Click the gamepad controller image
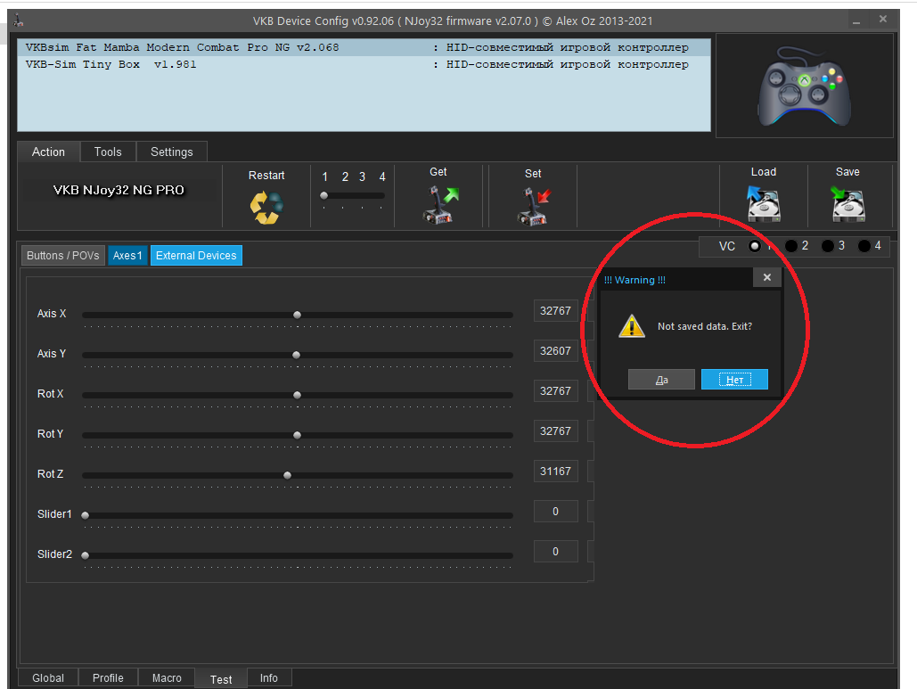Viewport: 917px width, 689px height. pos(804,86)
